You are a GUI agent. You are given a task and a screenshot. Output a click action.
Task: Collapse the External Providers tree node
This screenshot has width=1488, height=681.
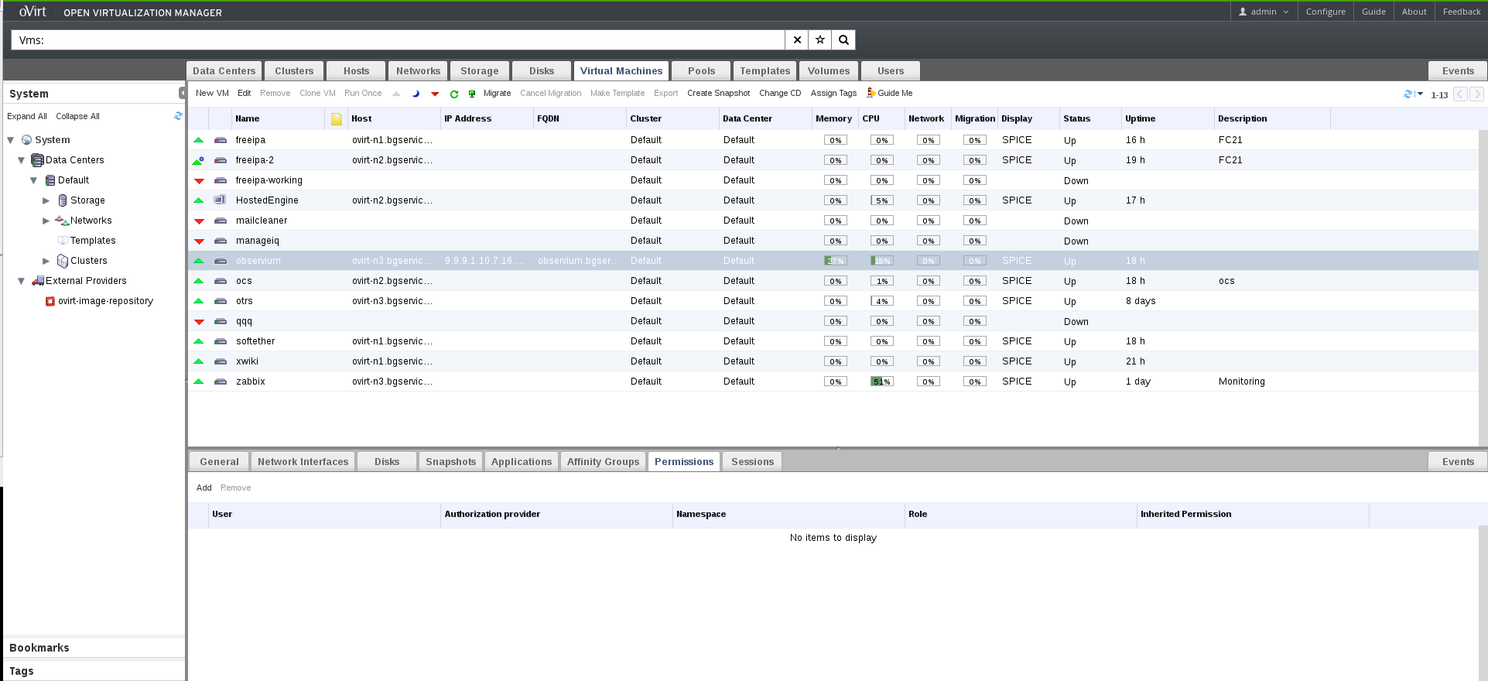(x=22, y=281)
